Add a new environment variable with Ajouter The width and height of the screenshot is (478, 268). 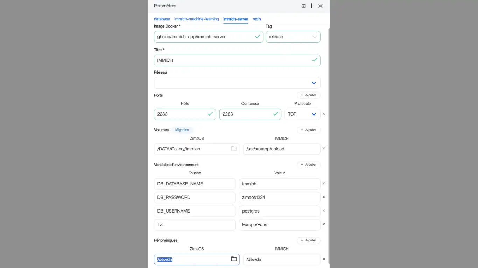point(308,165)
